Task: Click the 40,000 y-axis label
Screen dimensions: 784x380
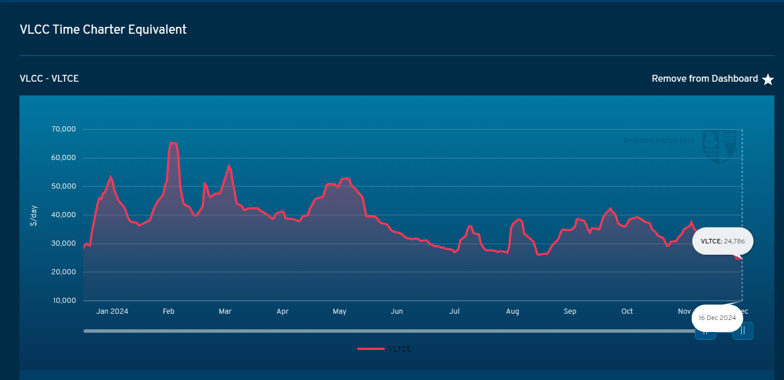Action: (64, 215)
